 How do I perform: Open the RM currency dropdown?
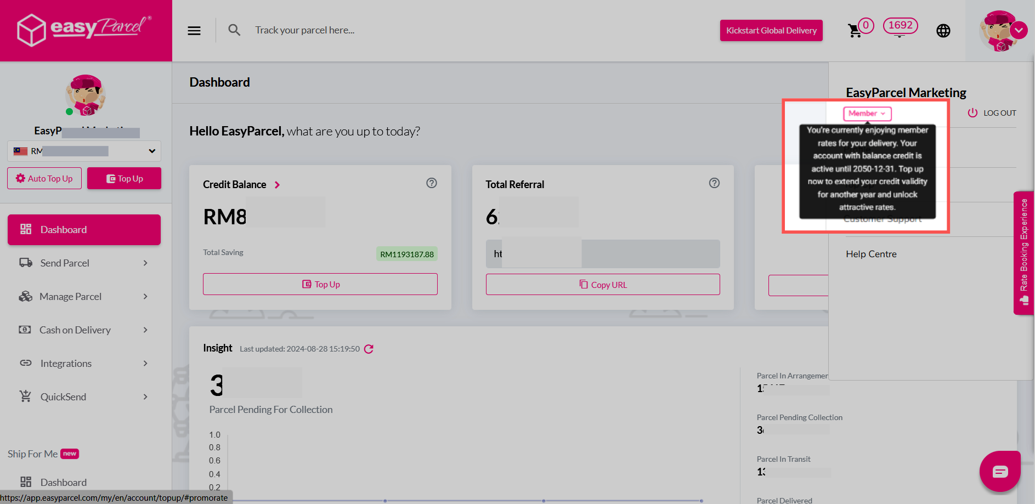[x=84, y=151]
